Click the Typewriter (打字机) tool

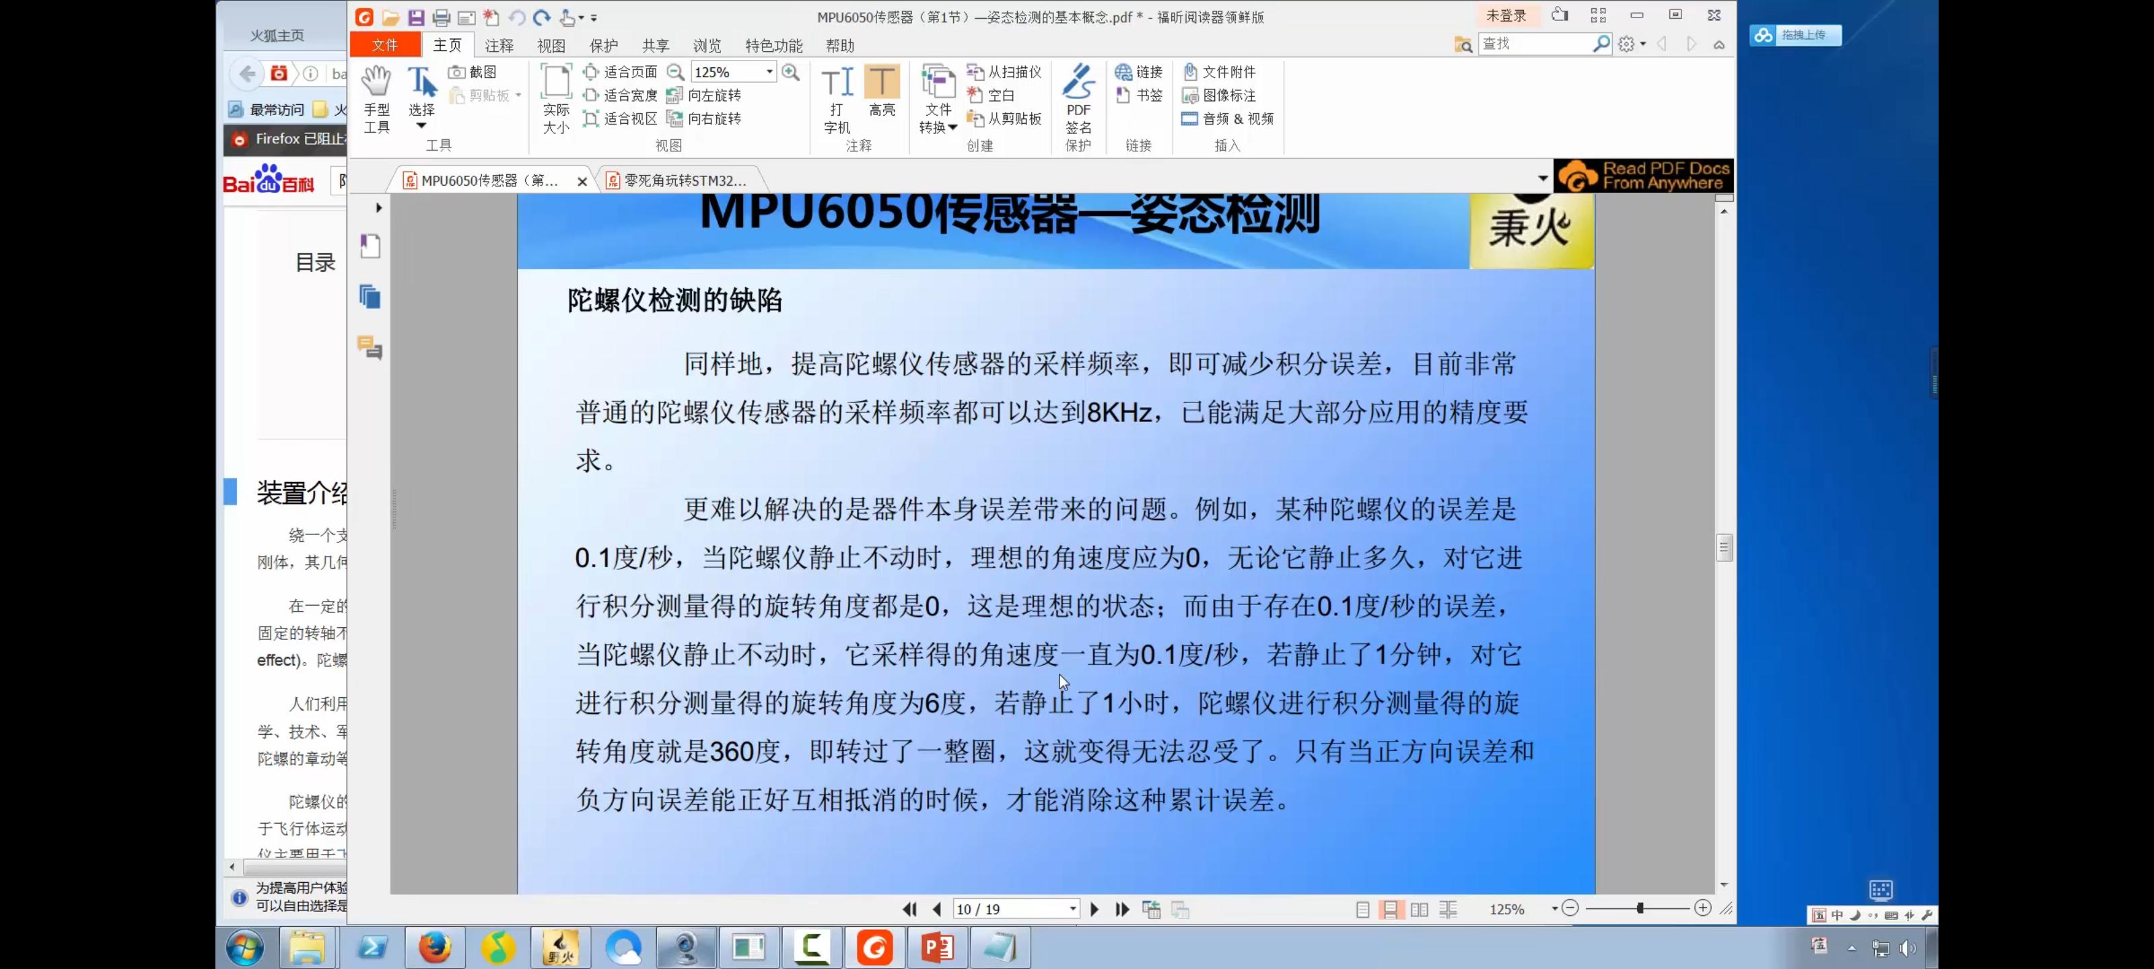[836, 99]
